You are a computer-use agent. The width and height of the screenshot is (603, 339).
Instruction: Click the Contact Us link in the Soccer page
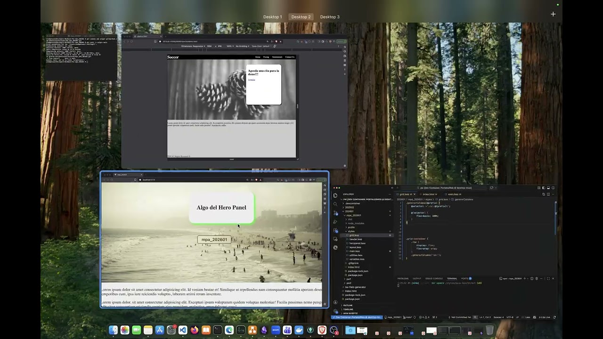(x=290, y=57)
